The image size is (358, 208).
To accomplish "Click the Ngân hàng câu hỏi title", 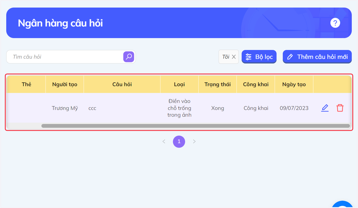I will pyautogui.click(x=60, y=23).
